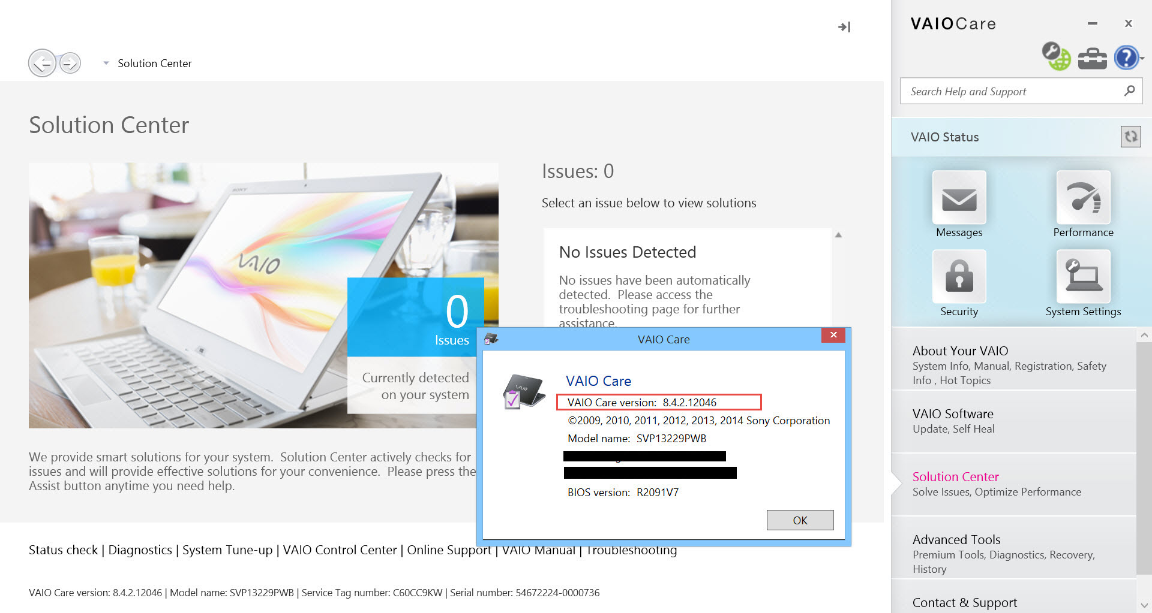Select Solution Center sidebar item
Viewport: 1152px width, 613px height.
1014,484
